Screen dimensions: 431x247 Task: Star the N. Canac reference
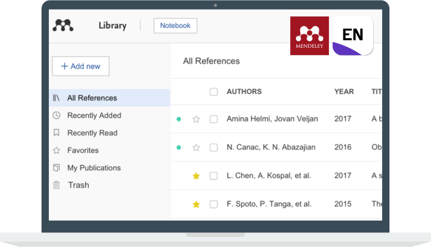196,148
